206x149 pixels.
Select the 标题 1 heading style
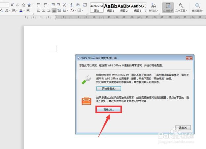point(110,8)
